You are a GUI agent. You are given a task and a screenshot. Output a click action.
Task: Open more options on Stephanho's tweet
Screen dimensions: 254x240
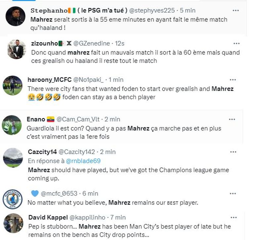[x=235, y=11]
